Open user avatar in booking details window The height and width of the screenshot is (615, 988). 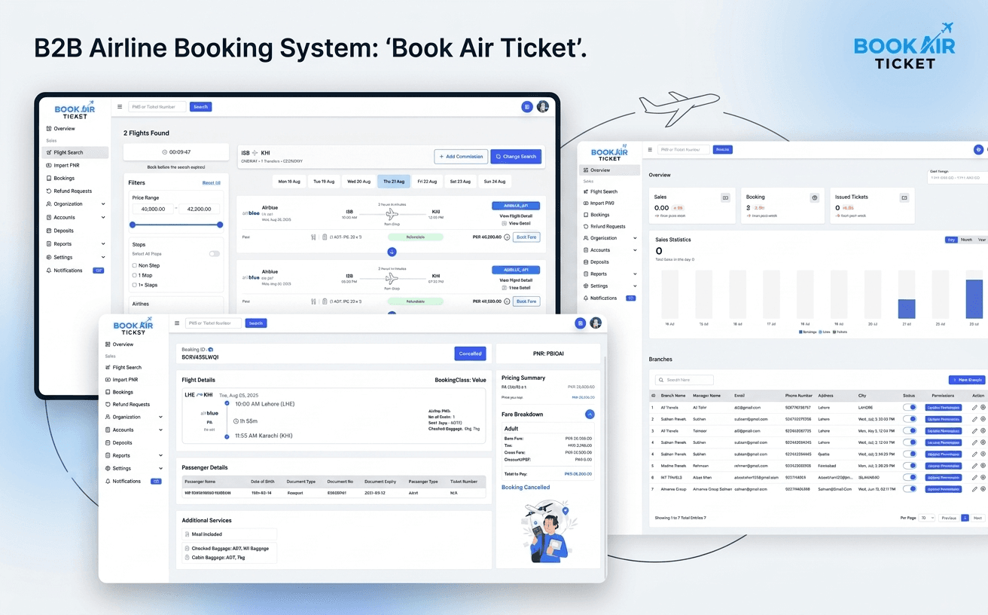[596, 323]
